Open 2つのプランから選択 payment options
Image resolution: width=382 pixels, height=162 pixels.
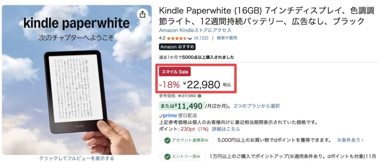pyautogui.click(x=257, y=106)
